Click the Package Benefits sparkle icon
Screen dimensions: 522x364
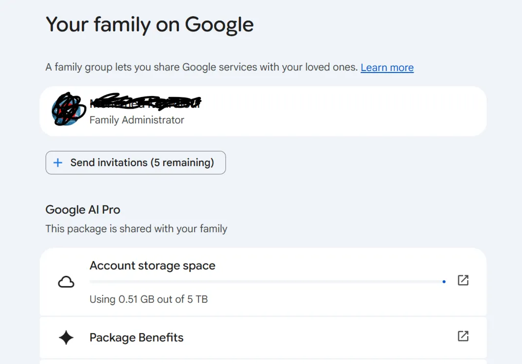click(x=66, y=338)
